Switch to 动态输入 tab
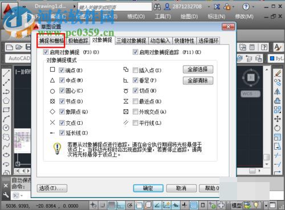The height and width of the screenshot is (210, 285). [x=160, y=40]
